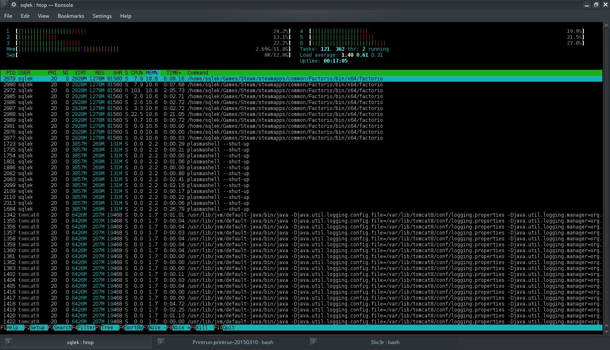
Task: Select the tomcat8 java process PID 1422
Action: coord(301,322)
